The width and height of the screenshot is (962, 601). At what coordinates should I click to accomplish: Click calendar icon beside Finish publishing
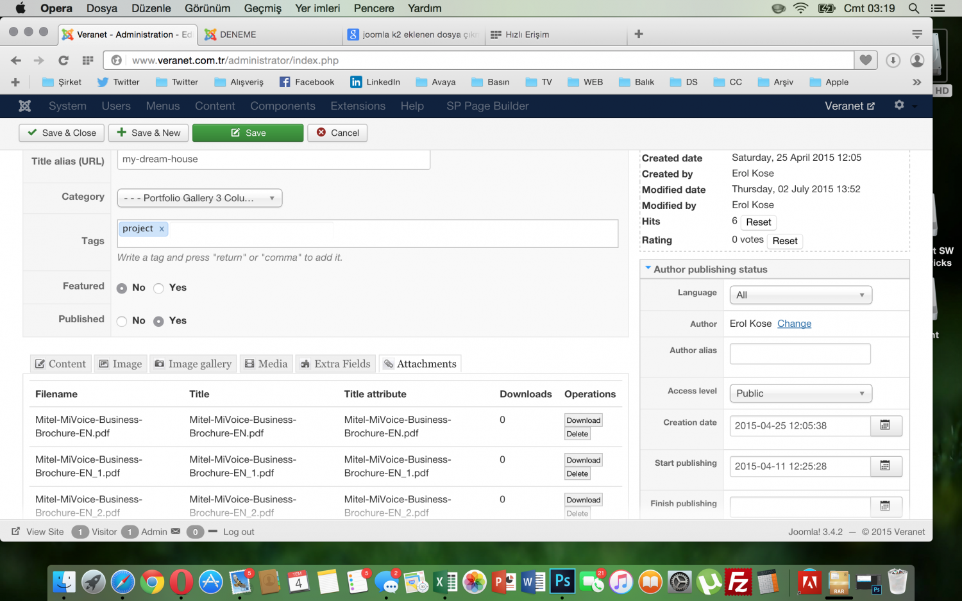click(x=886, y=506)
